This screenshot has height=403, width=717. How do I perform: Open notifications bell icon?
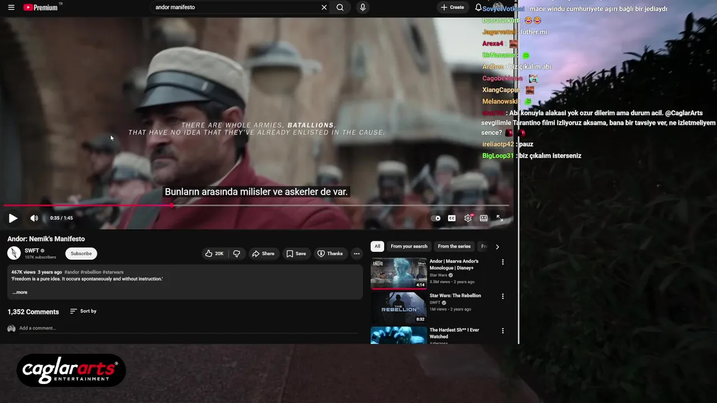(478, 7)
